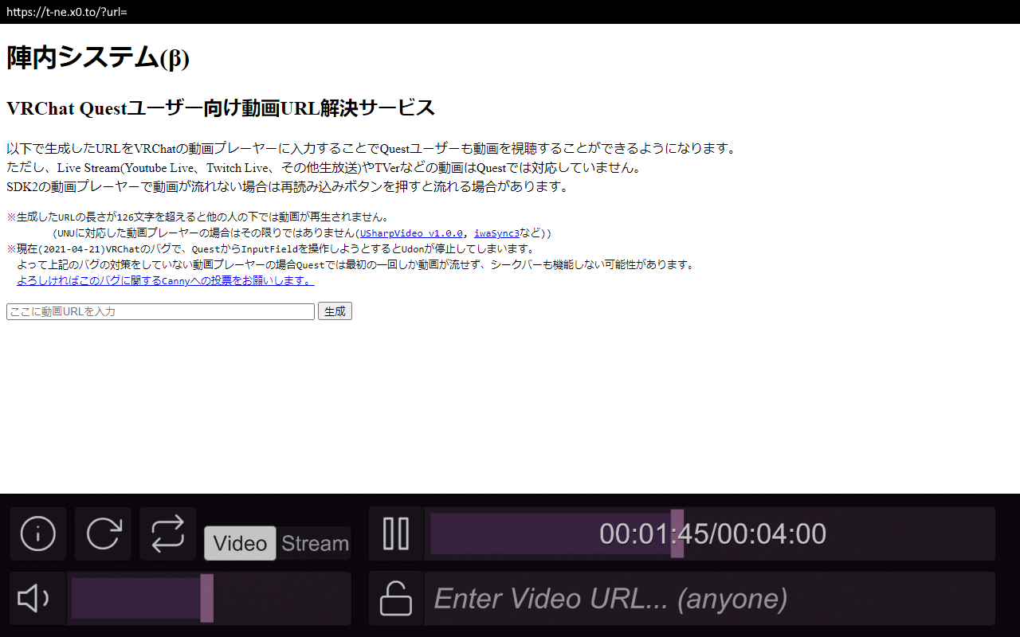1020x637 pixels.
Task: Open the USharpVideo v1.0.0 link
Action: coord(411,233)
